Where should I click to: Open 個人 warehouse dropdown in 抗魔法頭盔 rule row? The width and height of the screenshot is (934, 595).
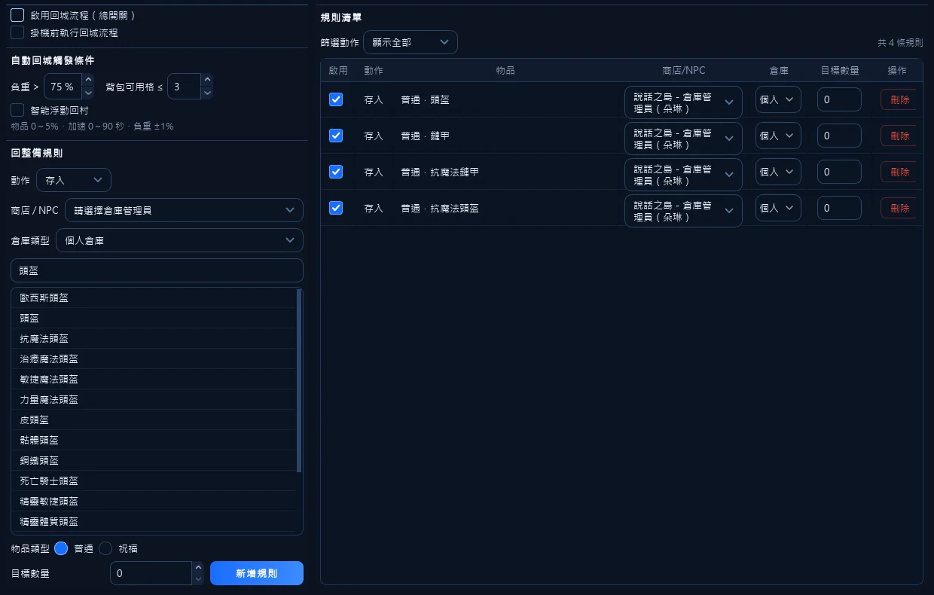click(x=778, y=208)
